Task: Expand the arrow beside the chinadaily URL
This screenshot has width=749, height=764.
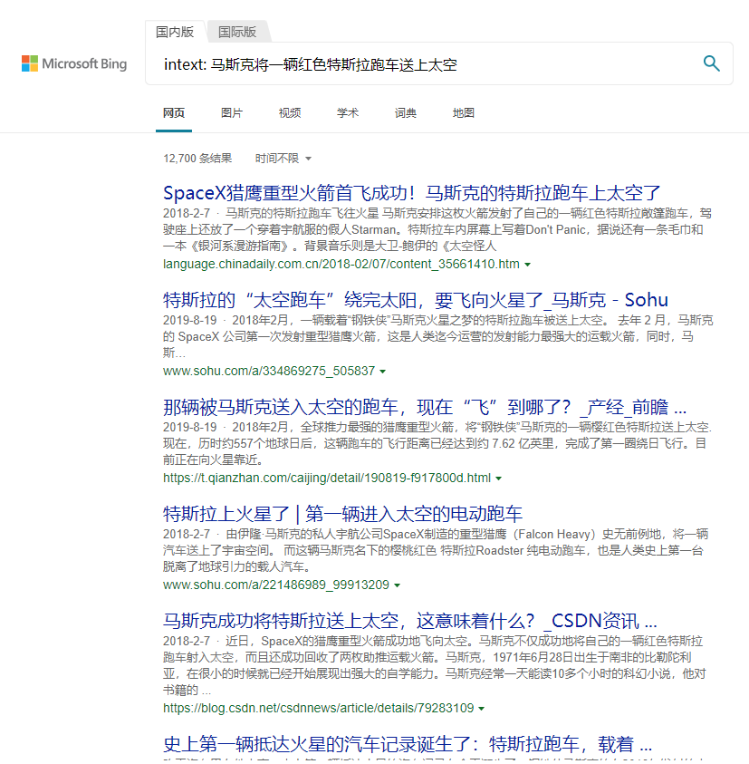Action: coord(527,265)
